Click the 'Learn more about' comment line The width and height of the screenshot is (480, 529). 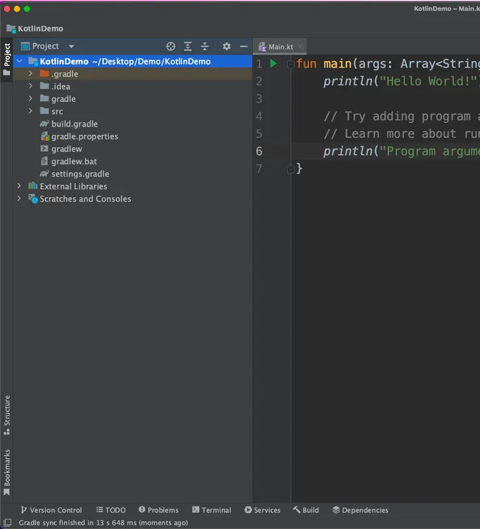click(x=401, y=134)
